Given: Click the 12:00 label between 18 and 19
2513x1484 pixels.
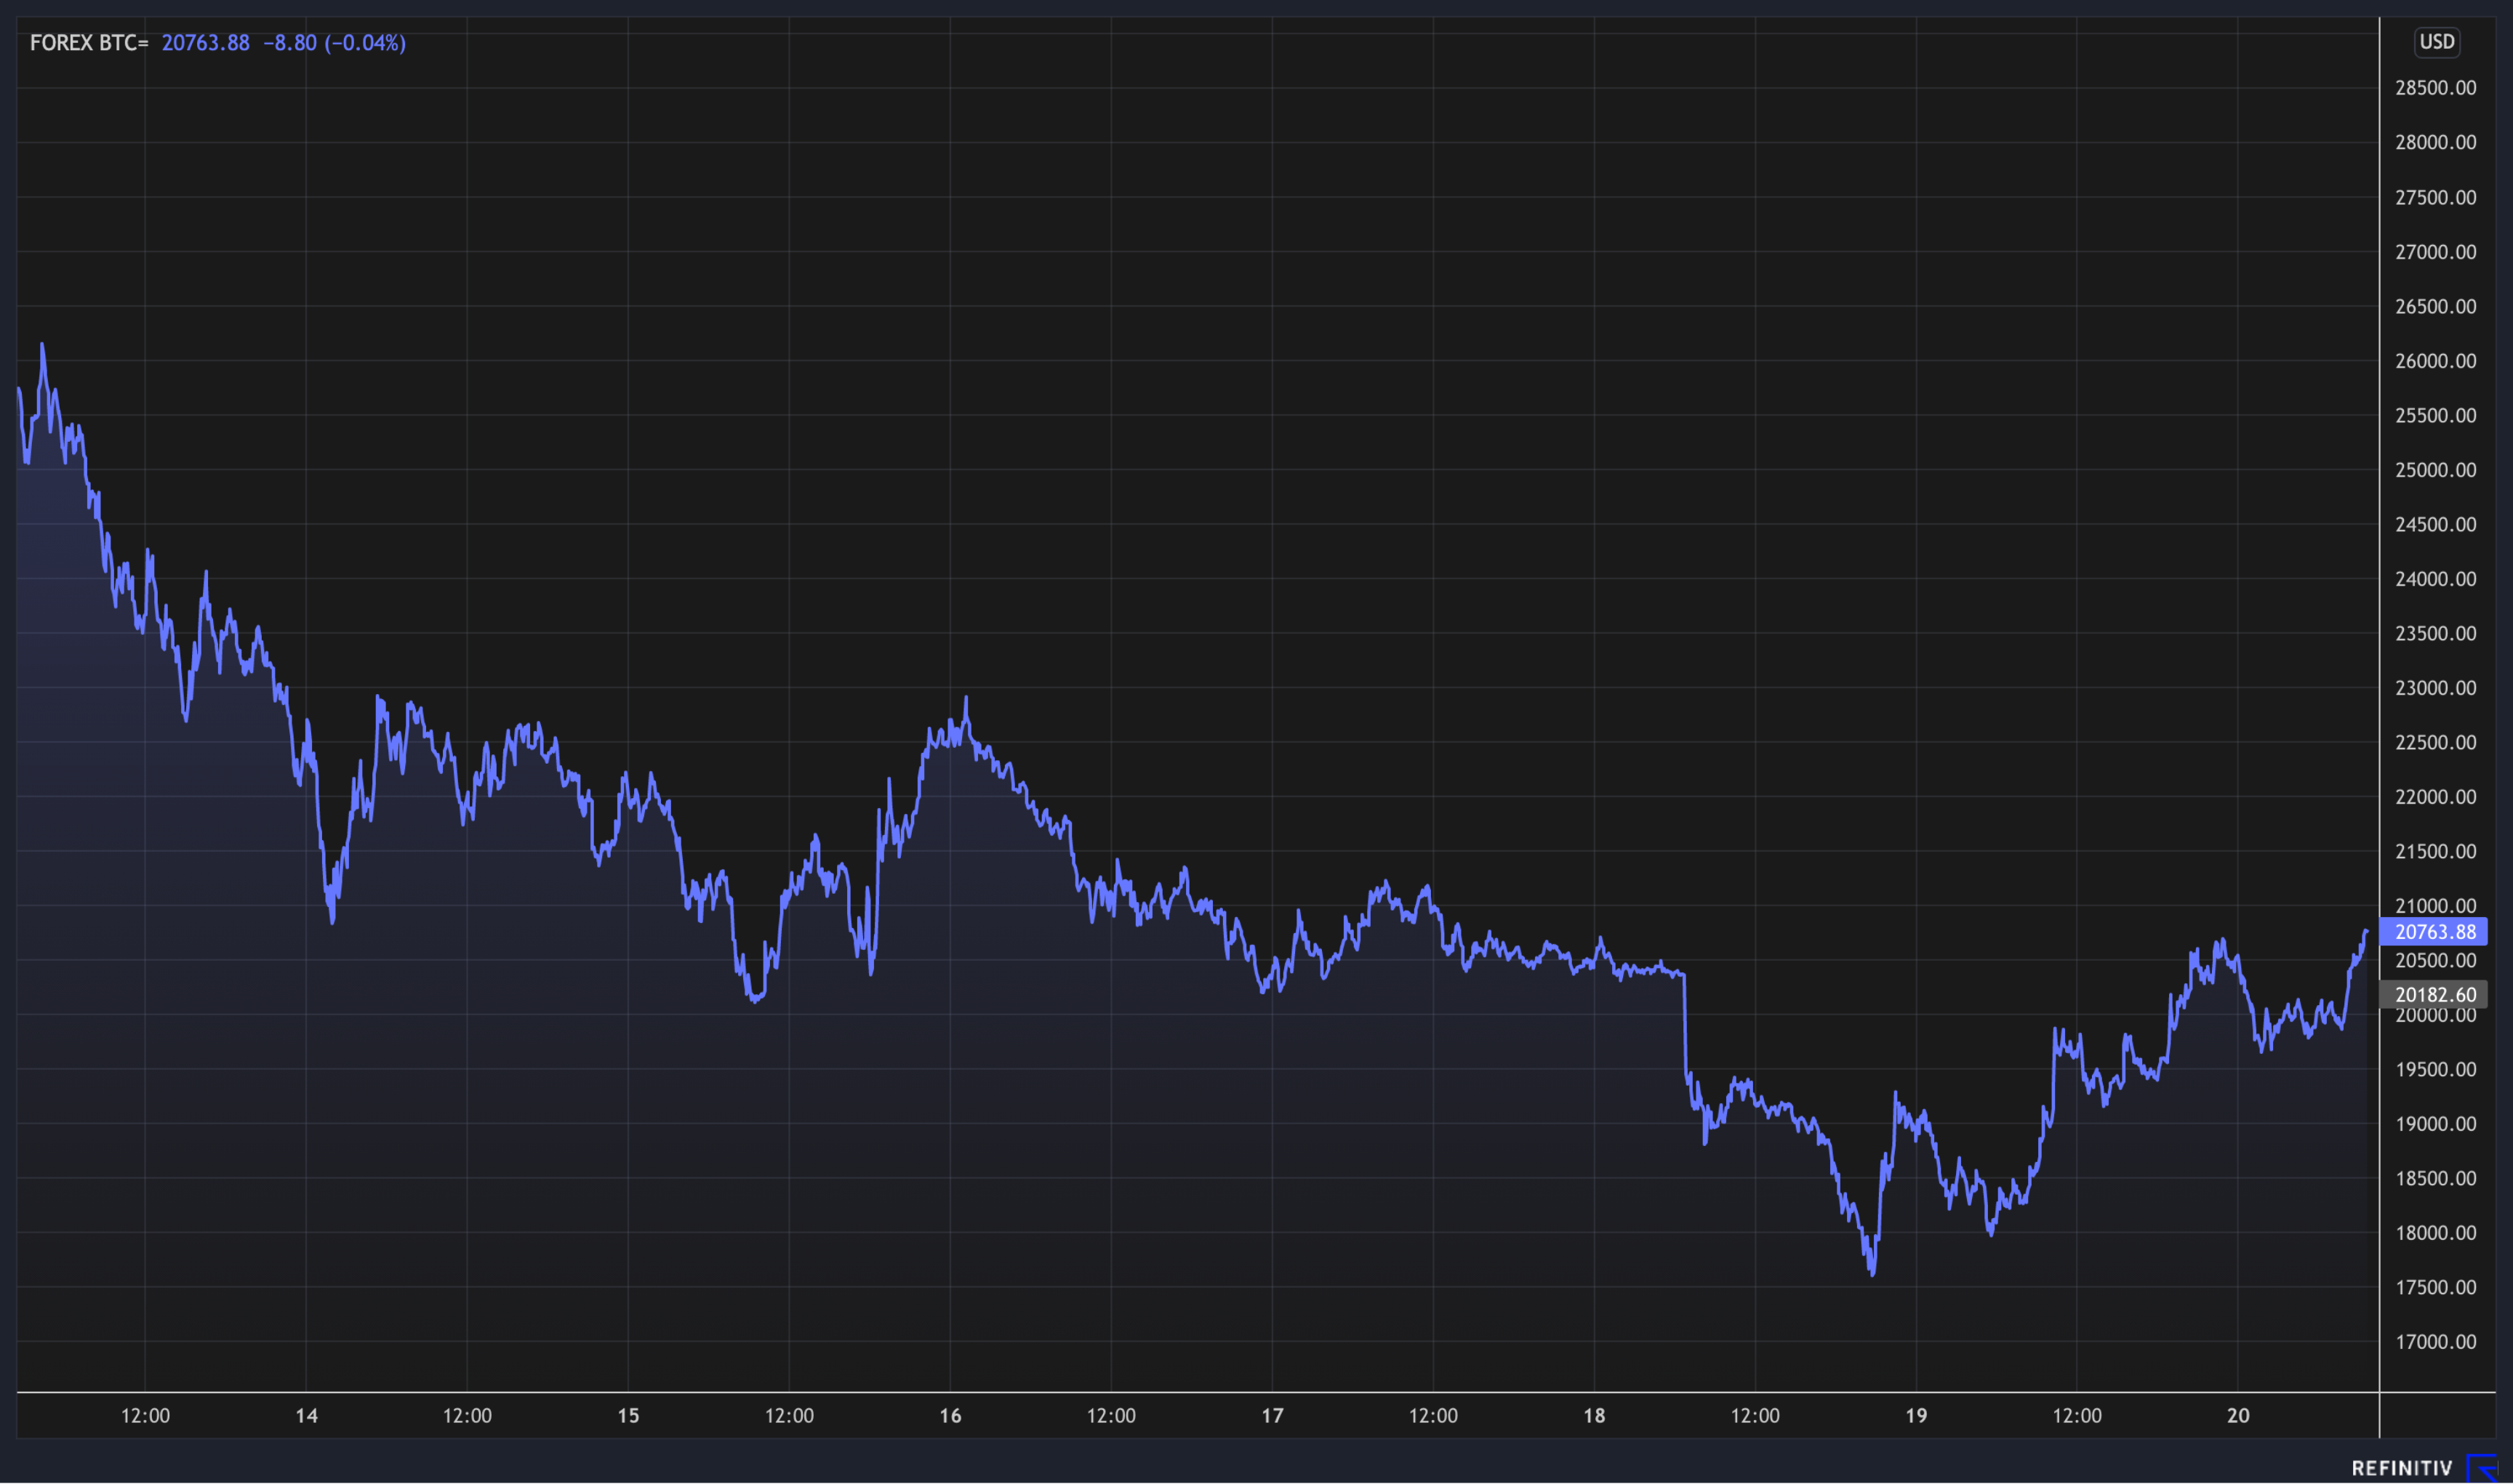Looking at the screenshot, I should click(x=1756, y=1416).
